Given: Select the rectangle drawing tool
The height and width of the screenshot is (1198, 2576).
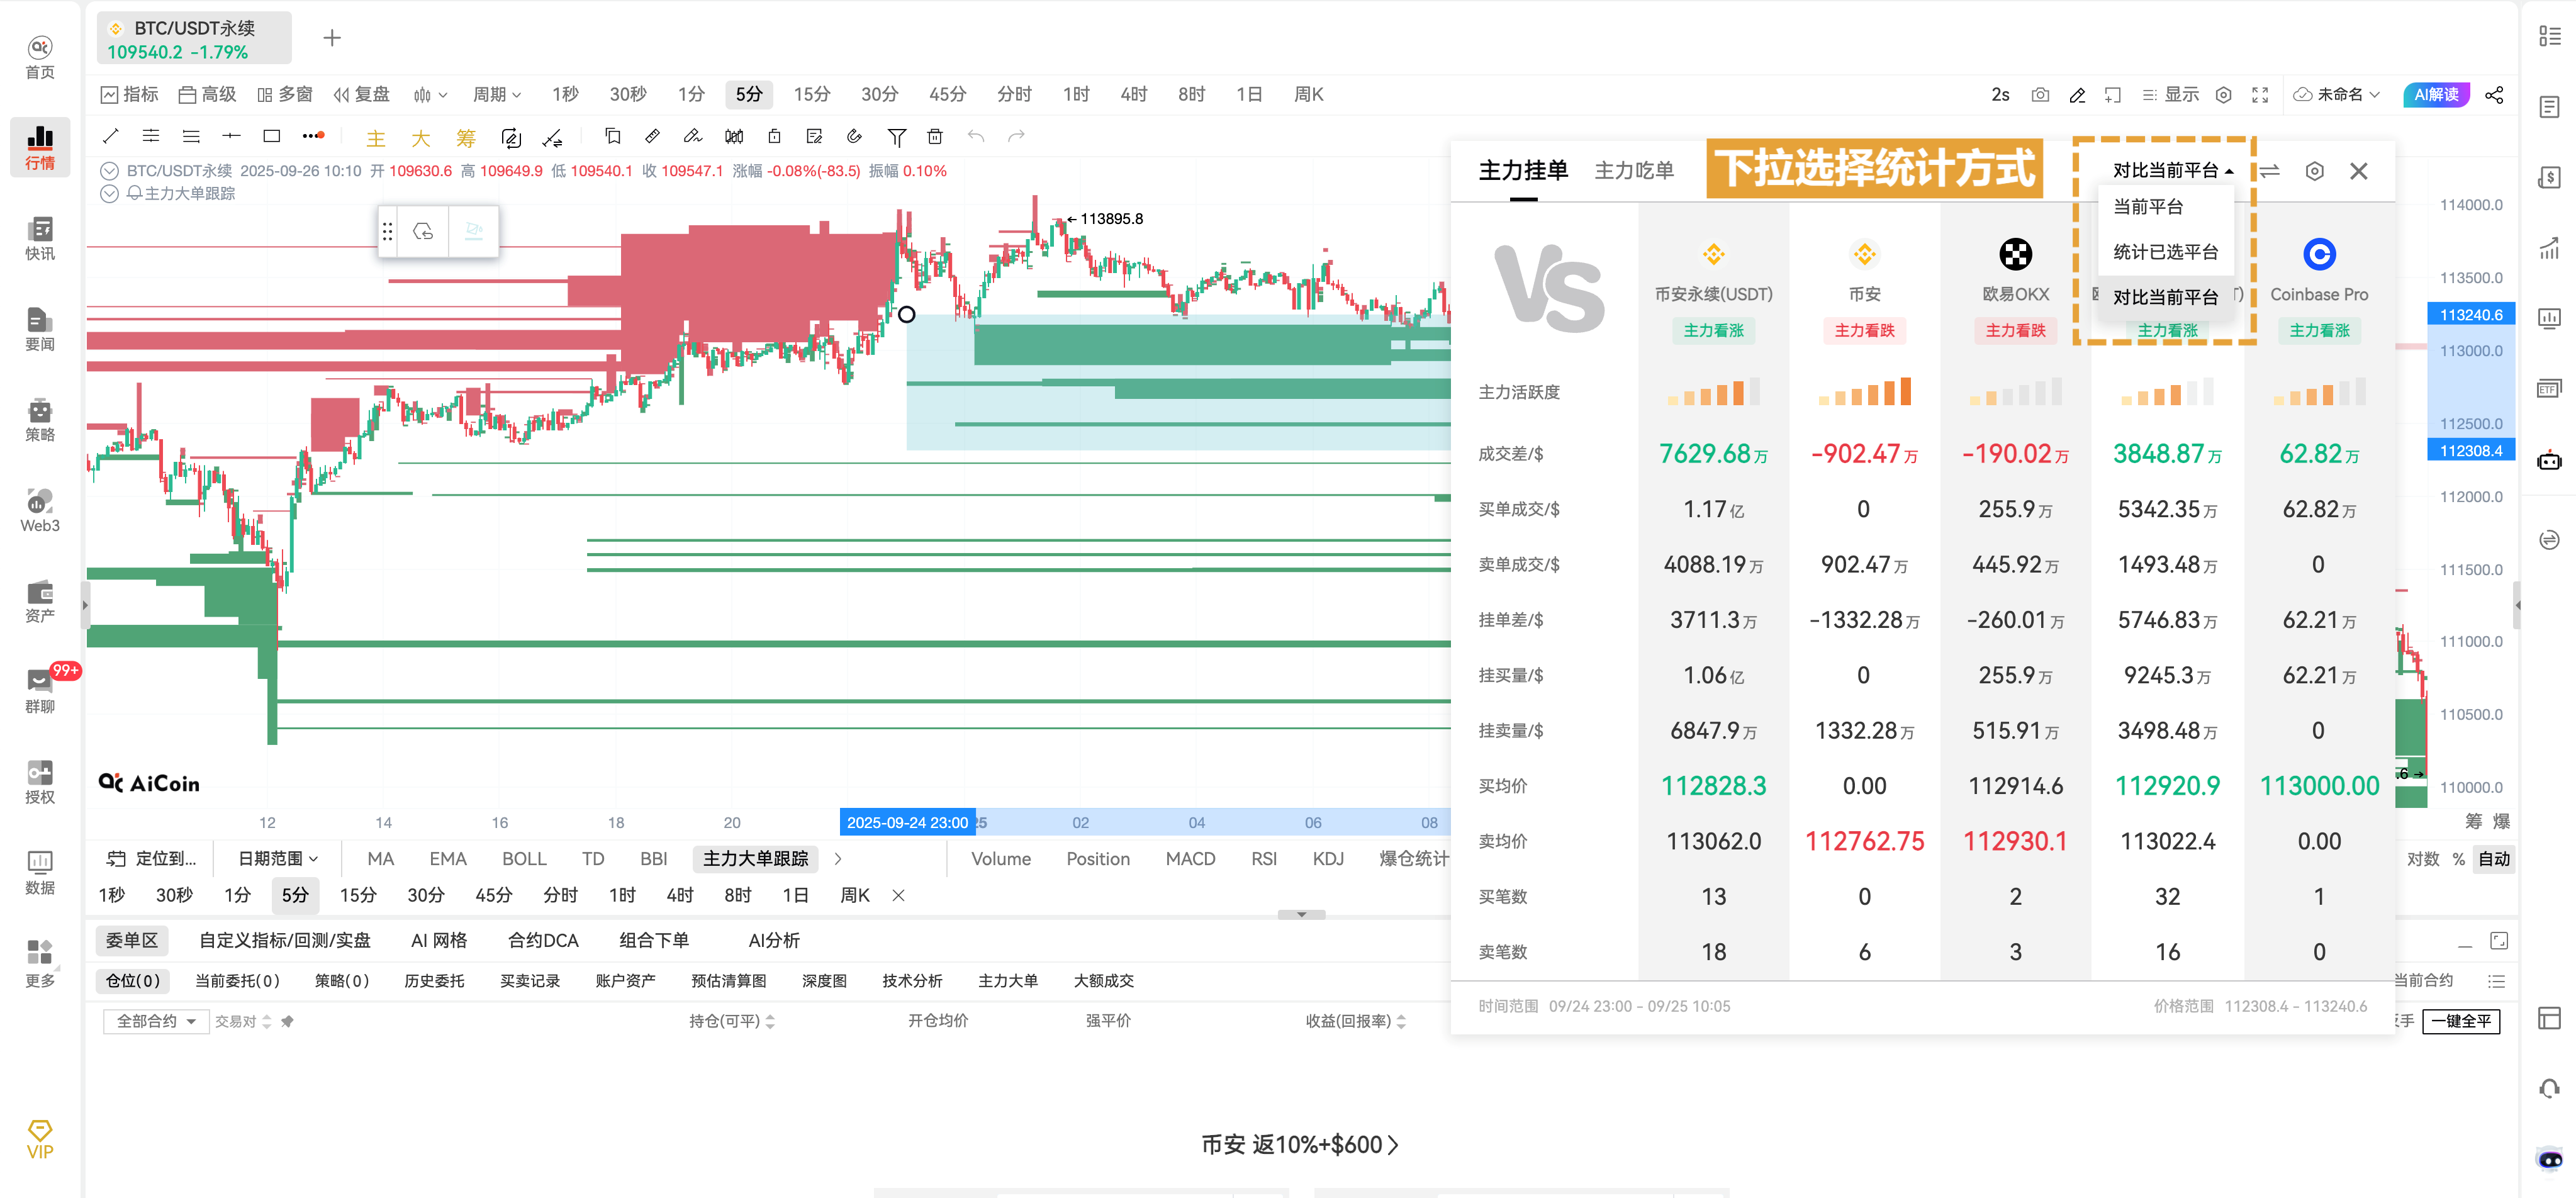Looking at the screenshot, I should point(270,136).
